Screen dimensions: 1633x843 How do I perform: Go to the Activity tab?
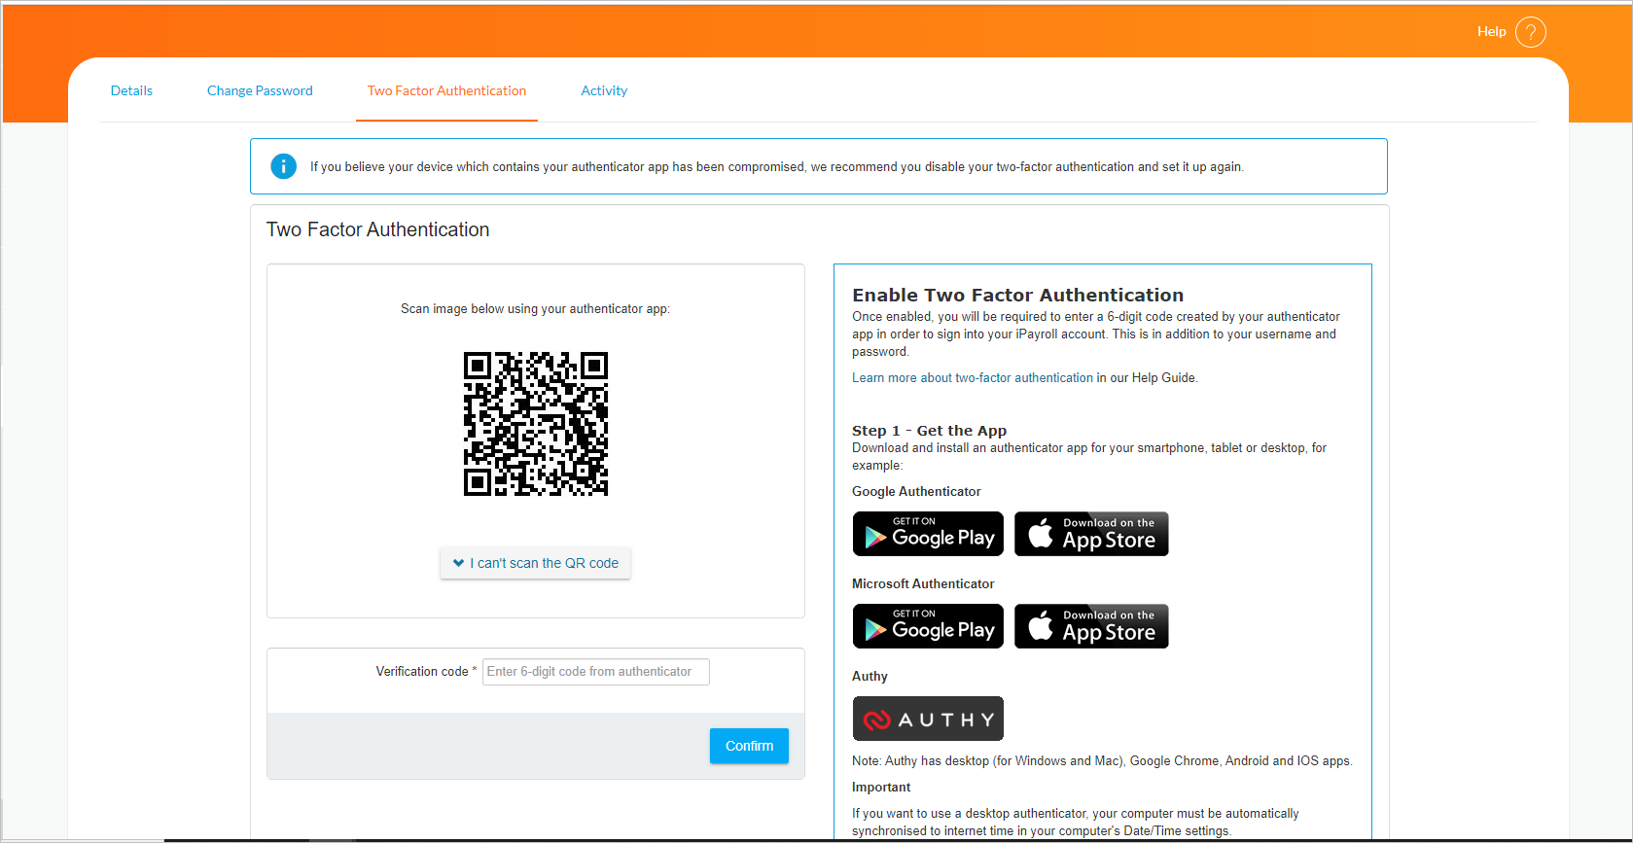(604, 90)
